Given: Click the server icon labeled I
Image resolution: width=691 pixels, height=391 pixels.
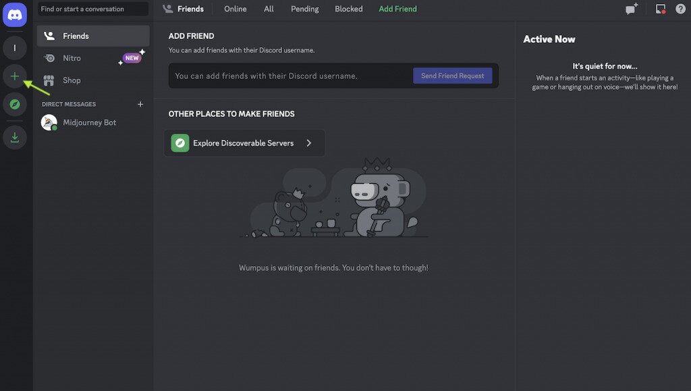Looking at the screenshot, I should [x=14, y=48].
